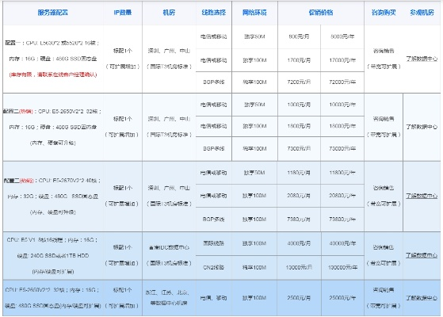
Task: Select the 13000元/月 price cell
Action: coord(299,267)
